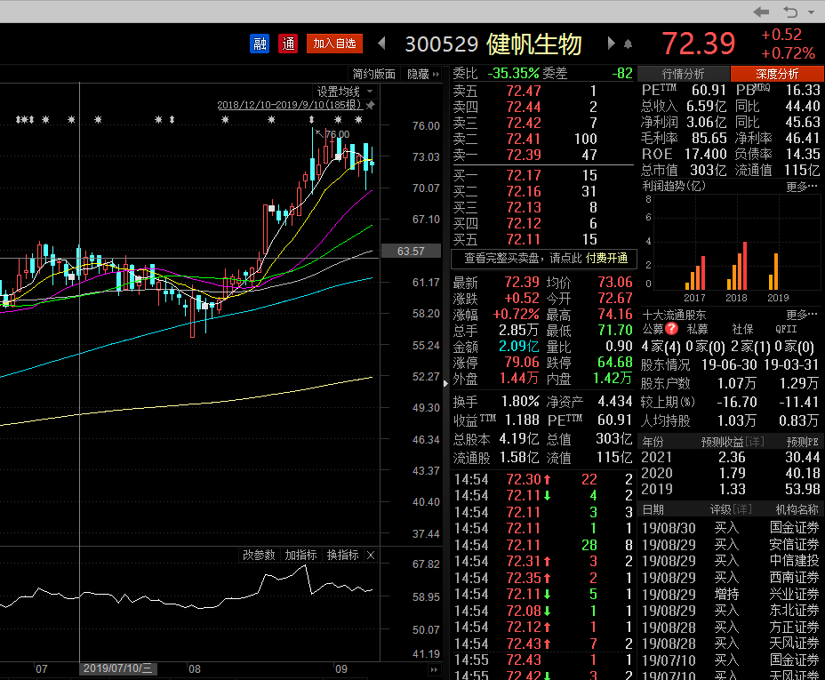Click the triple-star event marker cluster on the chart
Image resolution: width=825 pixels, height=680 pixels.
coord(25,120)
